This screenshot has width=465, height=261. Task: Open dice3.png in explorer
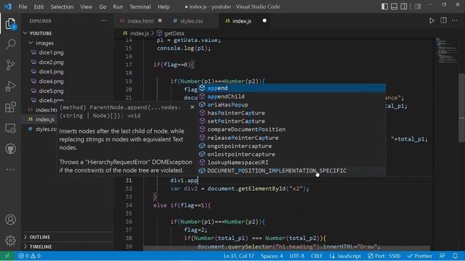click(x=51, y=72)
